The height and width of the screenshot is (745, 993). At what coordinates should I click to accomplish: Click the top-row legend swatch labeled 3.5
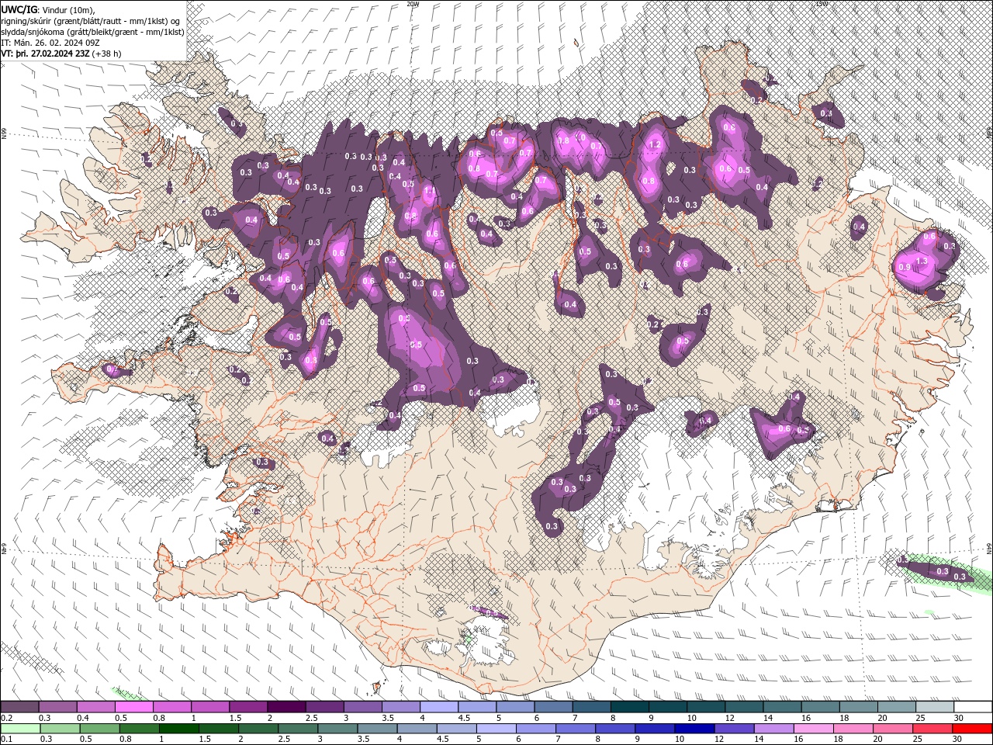[x=400, y=707]
